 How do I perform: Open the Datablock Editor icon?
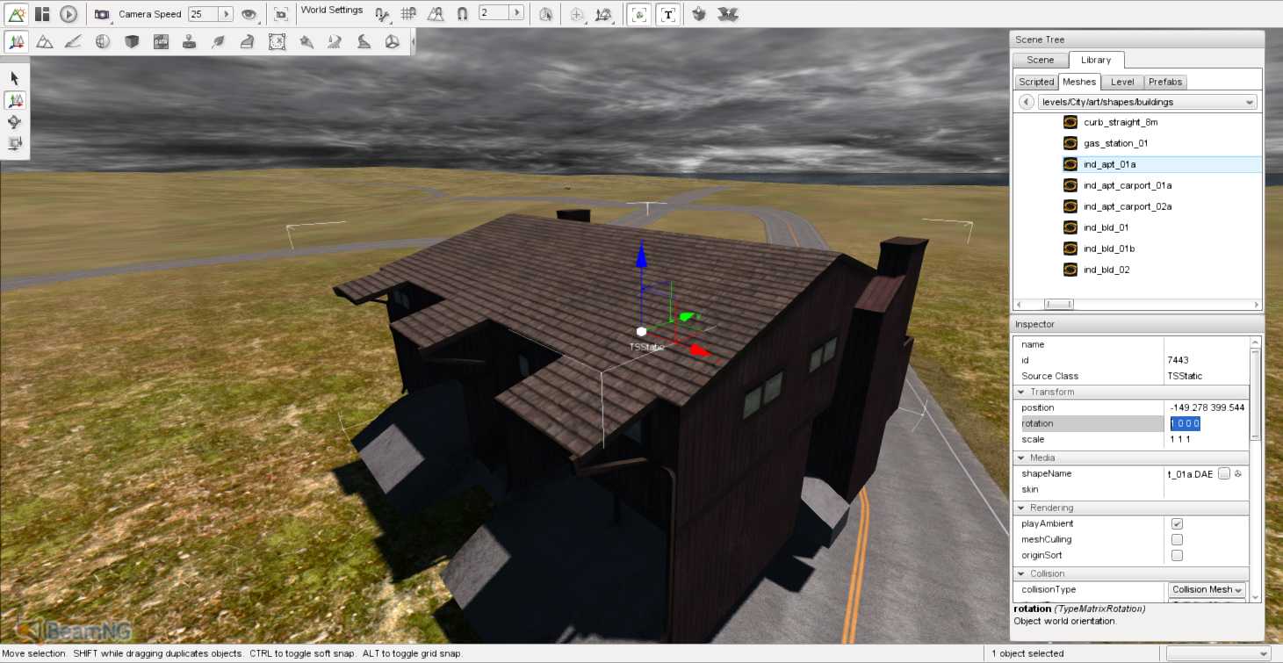[x=161, y=41]
